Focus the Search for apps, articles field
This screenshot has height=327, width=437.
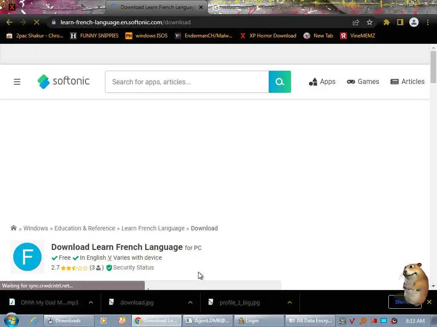[187, 82]
